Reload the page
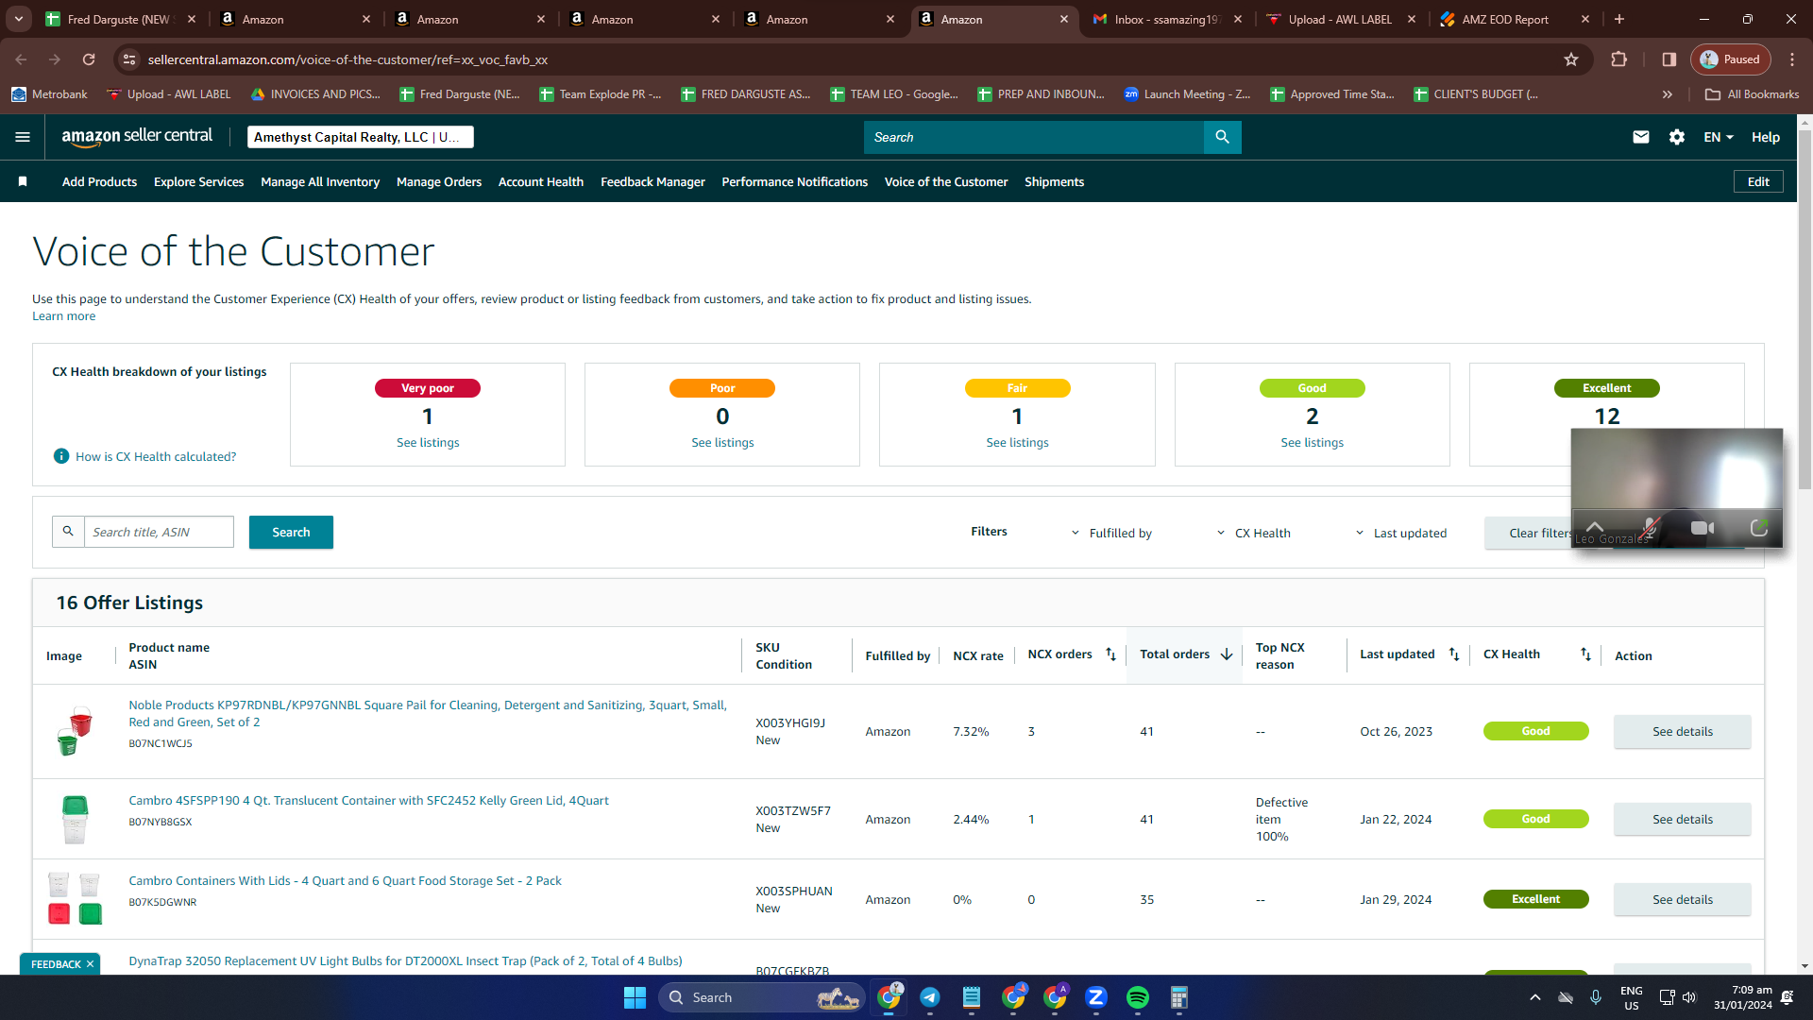1813x1020 pixels. [89, 59]
